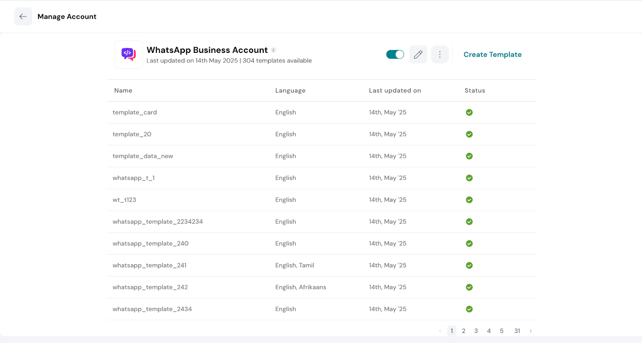Click the back arrow beside Manage Account

tap(23, 16)
